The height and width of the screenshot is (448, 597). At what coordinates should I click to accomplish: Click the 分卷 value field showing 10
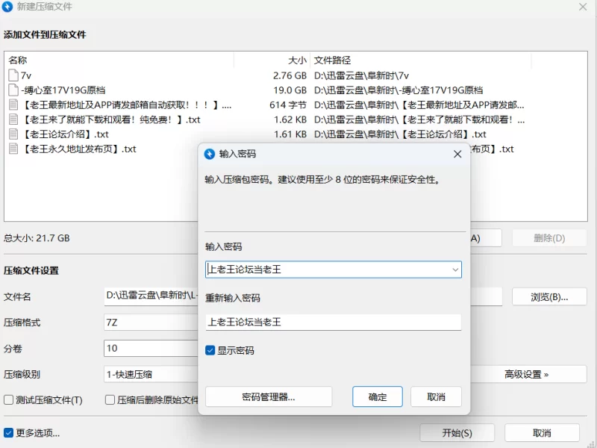151,348
